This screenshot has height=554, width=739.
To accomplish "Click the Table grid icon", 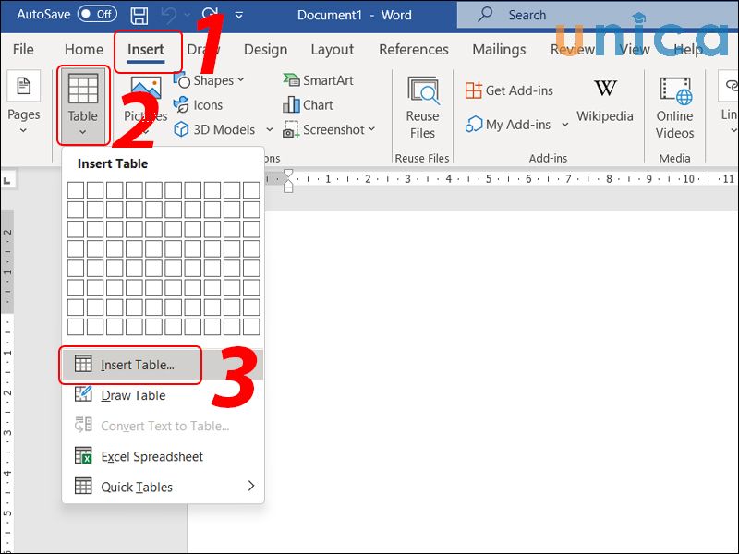I will pyautogui.click(x=83, y=88).
